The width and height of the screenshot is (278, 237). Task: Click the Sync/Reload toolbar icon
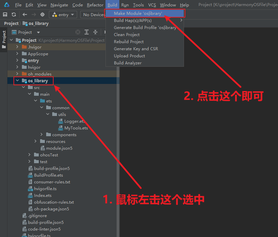pyautogui.click(x=14, y=14)
